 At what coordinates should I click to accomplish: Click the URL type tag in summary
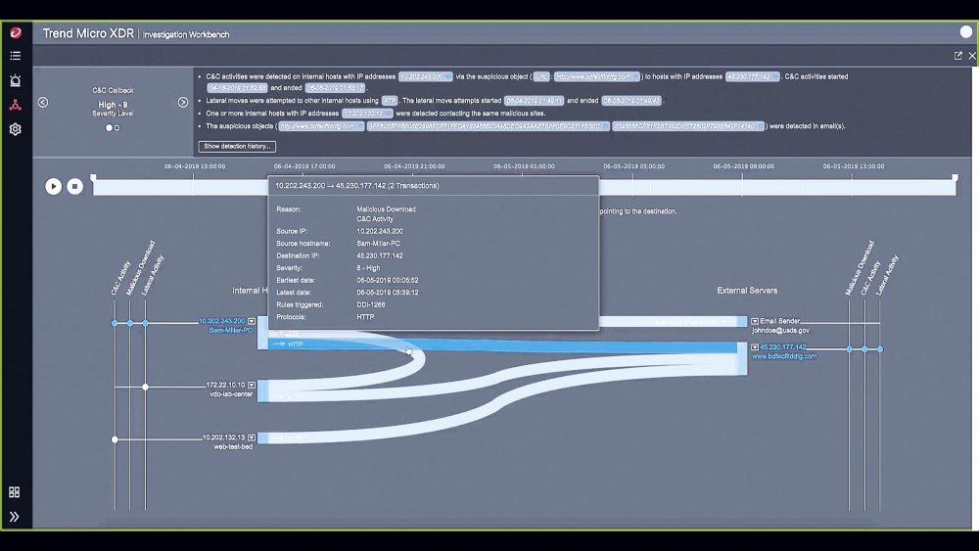tap(541, 76)
